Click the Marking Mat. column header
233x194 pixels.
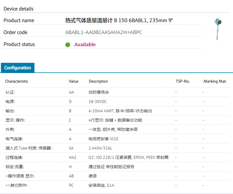pos(215,81)
